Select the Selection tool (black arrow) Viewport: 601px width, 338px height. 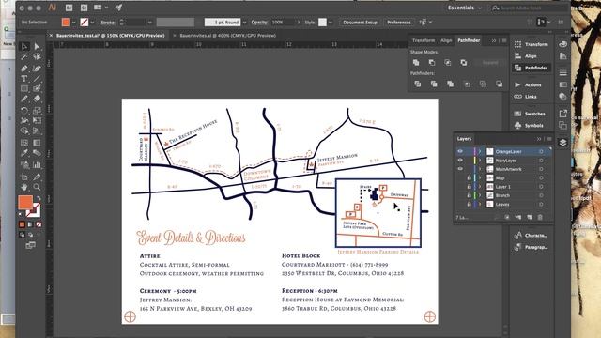click(x=24, y=46)
